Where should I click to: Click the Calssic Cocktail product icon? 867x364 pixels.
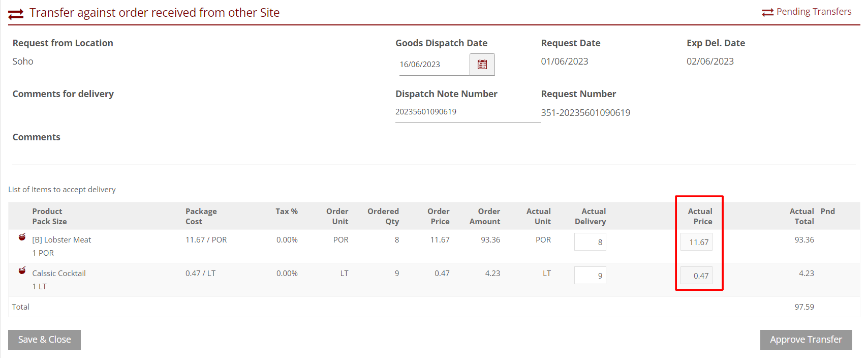(x=22, y=270)
